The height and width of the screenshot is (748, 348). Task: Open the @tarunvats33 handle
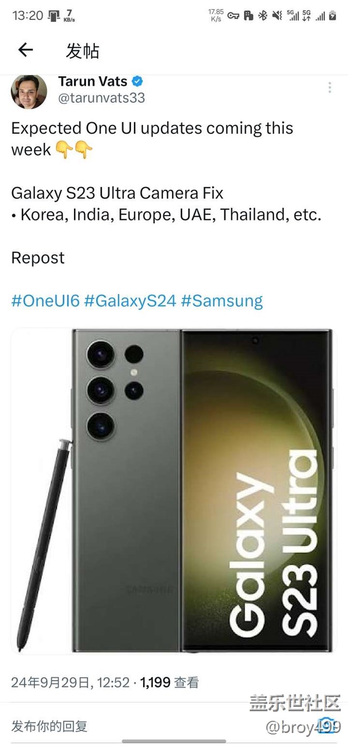(x=101, y=98)
